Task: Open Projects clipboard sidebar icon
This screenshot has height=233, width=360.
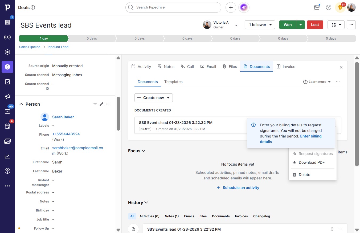Action: point(7,82)
